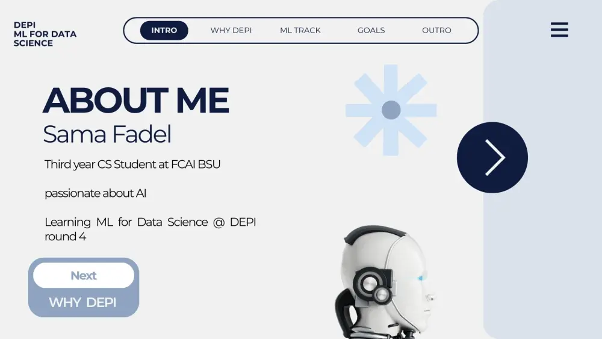Click the gray center dot of the asterisk
Image resolution: width=602 pixels, height=339 pixels.
(391, 110)
